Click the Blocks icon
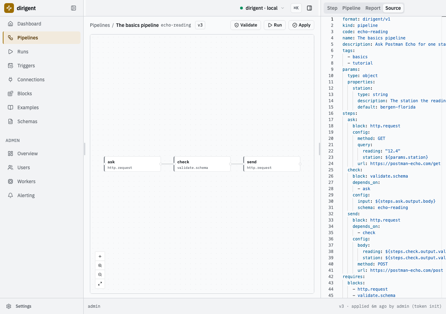Image resolution: width=446 pixels, height=314 pixels. coord(10,94)
